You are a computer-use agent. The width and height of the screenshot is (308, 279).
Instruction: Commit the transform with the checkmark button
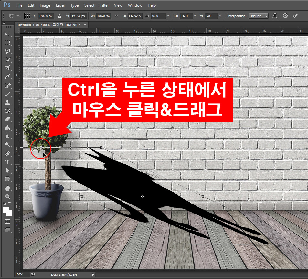click(295, 15)
